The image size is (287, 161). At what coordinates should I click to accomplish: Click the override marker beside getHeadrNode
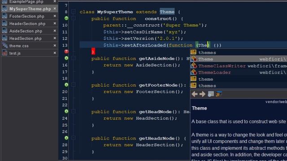[66, 138]
